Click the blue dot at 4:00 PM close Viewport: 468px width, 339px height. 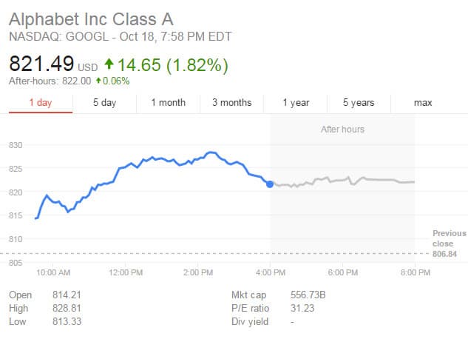(x=270, y=184)
